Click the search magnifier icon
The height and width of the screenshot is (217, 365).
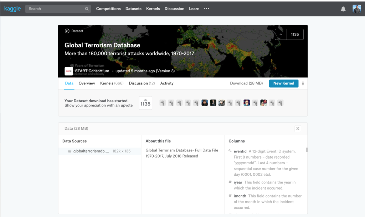point(87,9)
